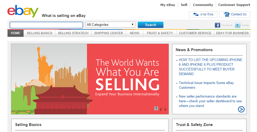Click the Twitter bird icon

pos(238,25)
